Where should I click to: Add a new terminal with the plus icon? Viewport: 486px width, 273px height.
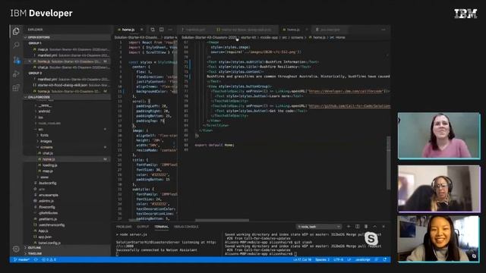[x=349, y=227]
